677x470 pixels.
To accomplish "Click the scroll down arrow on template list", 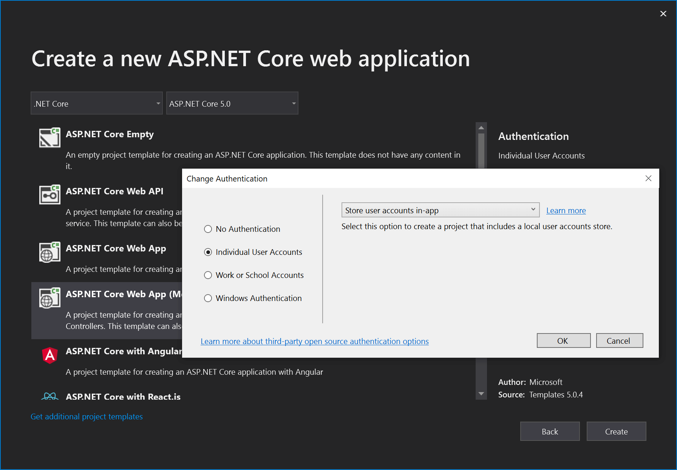I will [481, 394].
